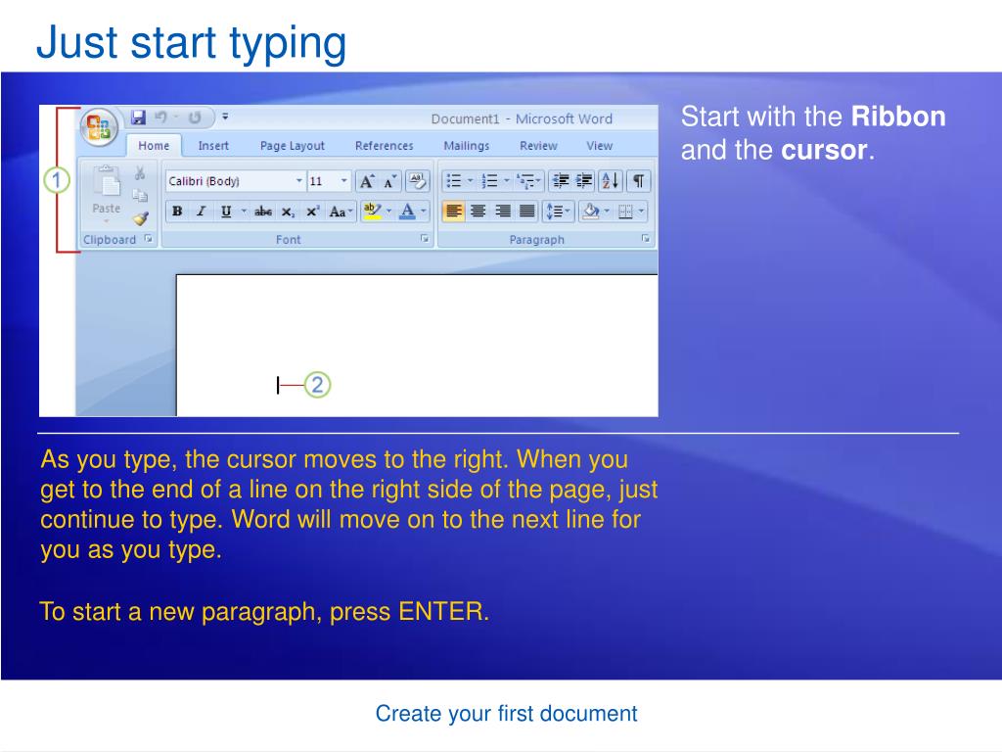
Task: Open the References tab
Action: pos(384,146)
